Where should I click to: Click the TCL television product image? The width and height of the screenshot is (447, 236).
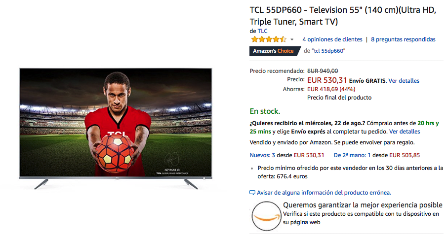pos(116,128)
